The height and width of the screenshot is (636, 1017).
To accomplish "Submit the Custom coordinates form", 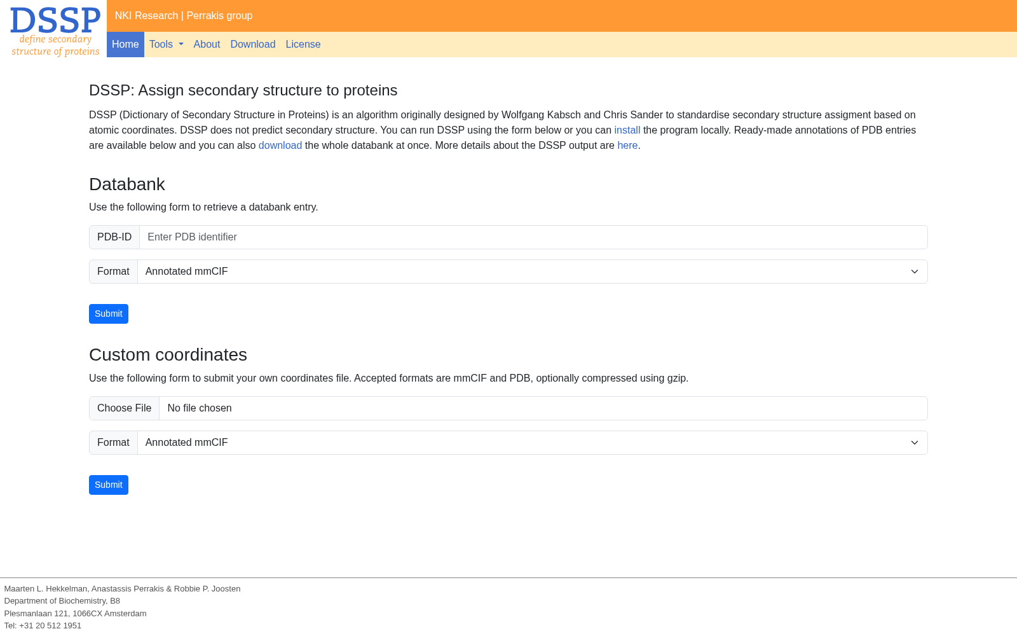I will 109,485.
